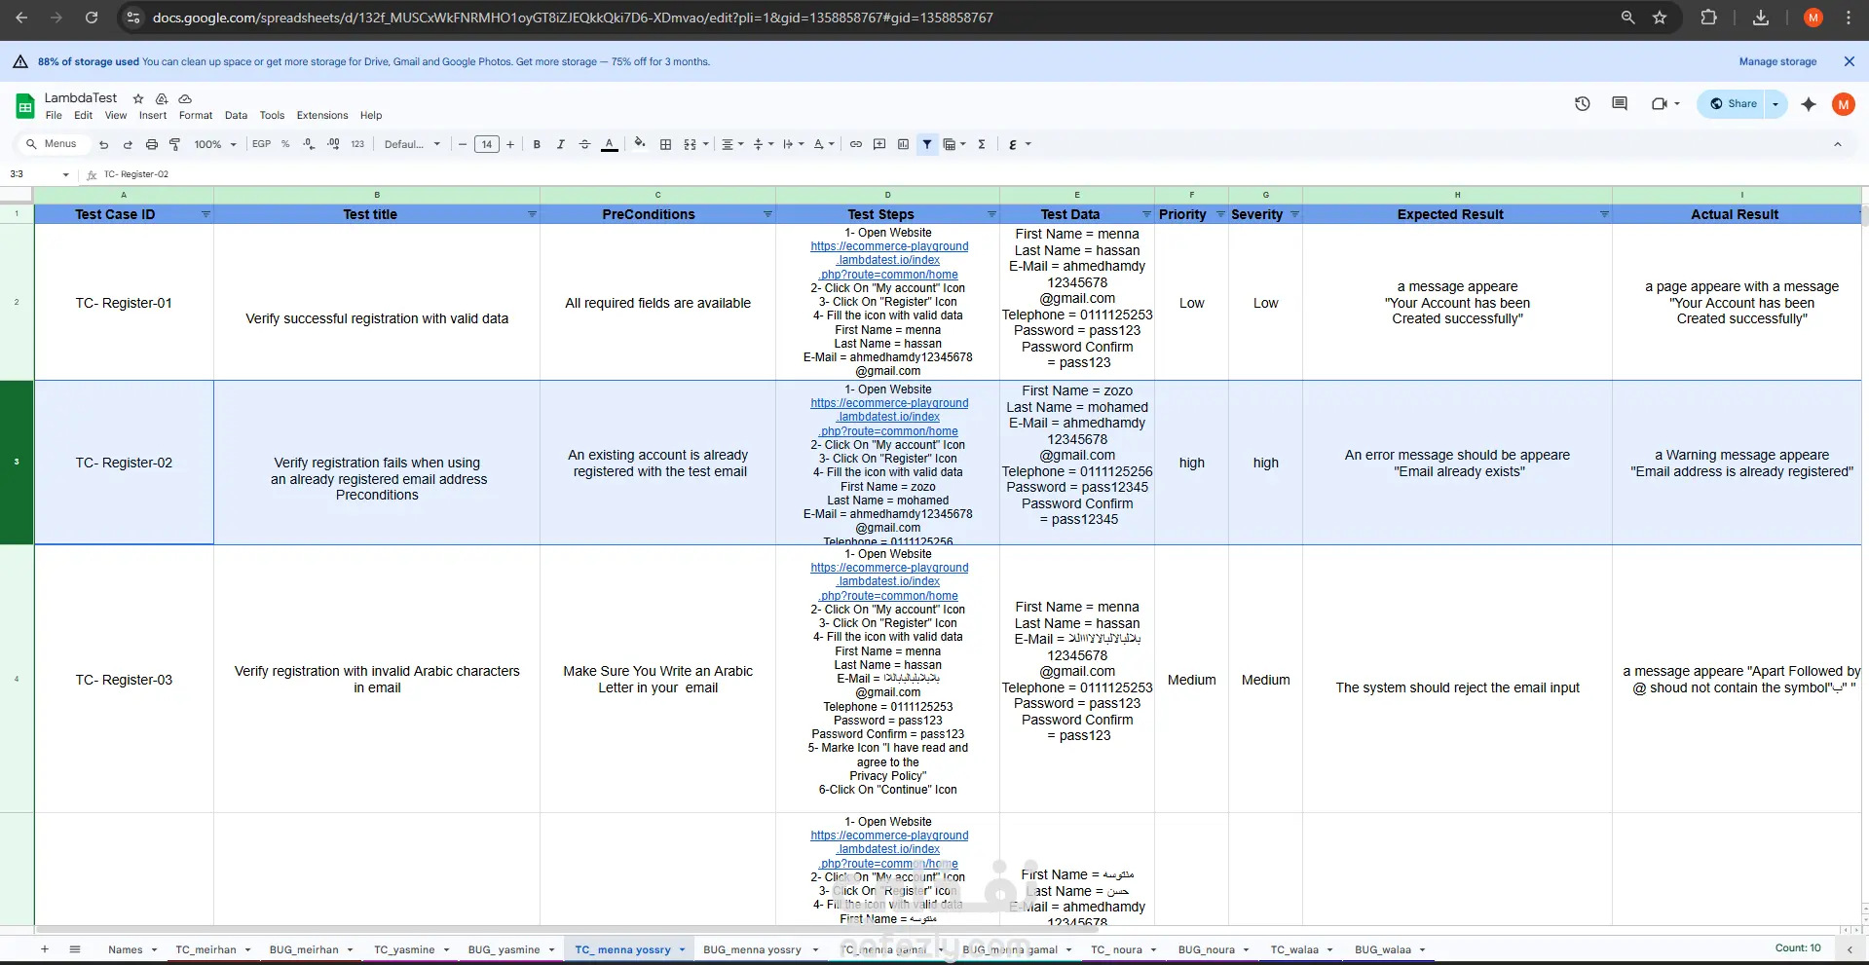Open the borders tool
This screenshot has height=965, width=1869.
click(x=666, y=144)
